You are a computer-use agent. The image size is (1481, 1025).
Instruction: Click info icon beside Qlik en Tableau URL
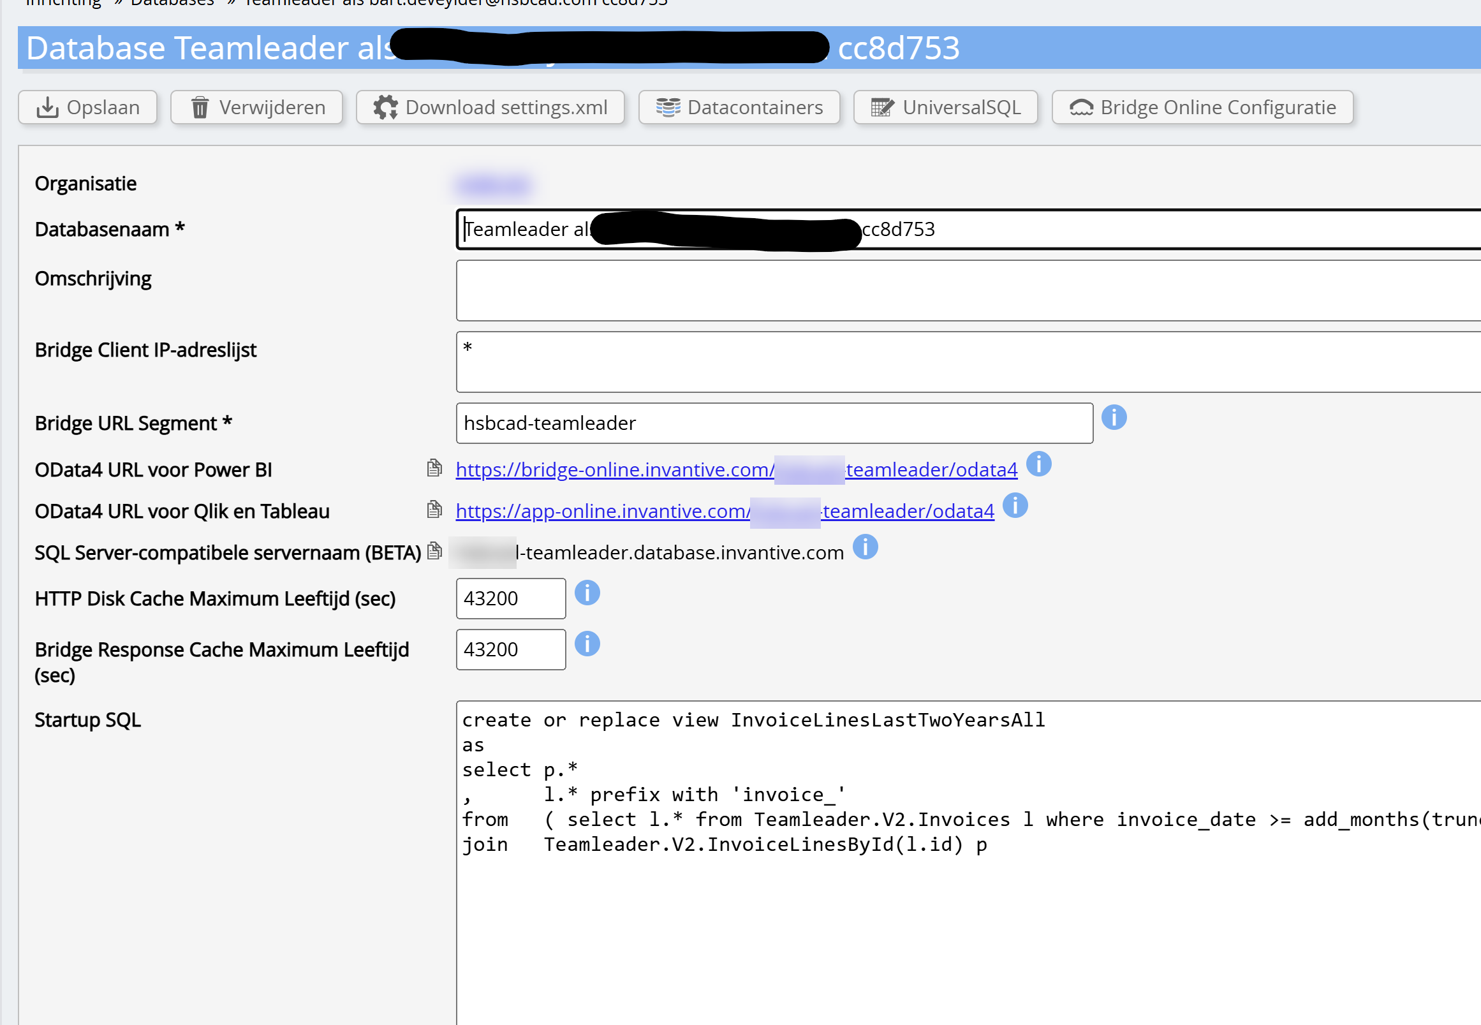[1015, 505]
